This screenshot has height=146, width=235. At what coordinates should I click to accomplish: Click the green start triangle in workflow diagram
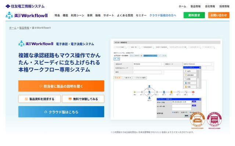pyautogui.click(x=135, y=92)
